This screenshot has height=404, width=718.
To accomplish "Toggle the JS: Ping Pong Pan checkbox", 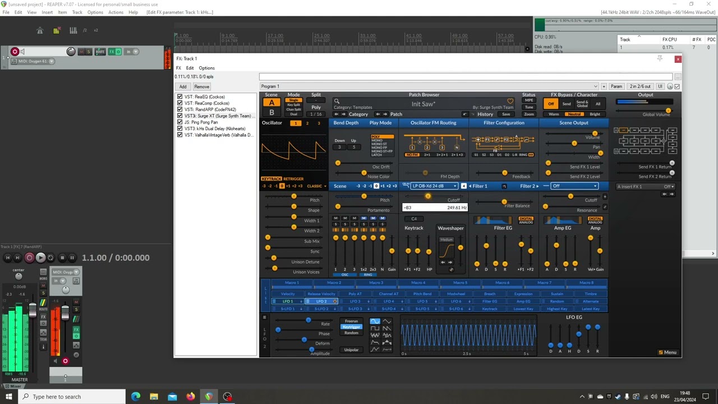I will [x=179, y=122].
